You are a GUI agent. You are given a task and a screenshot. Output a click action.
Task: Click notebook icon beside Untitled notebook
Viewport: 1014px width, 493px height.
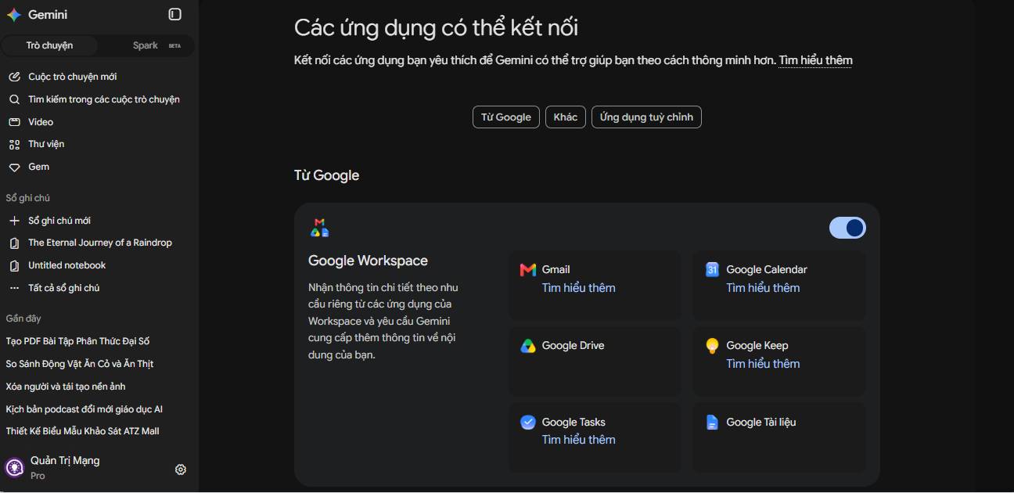click(14, 265)
